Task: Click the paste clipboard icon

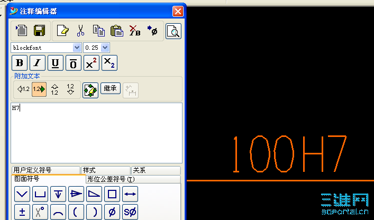Action: (117, 31)
